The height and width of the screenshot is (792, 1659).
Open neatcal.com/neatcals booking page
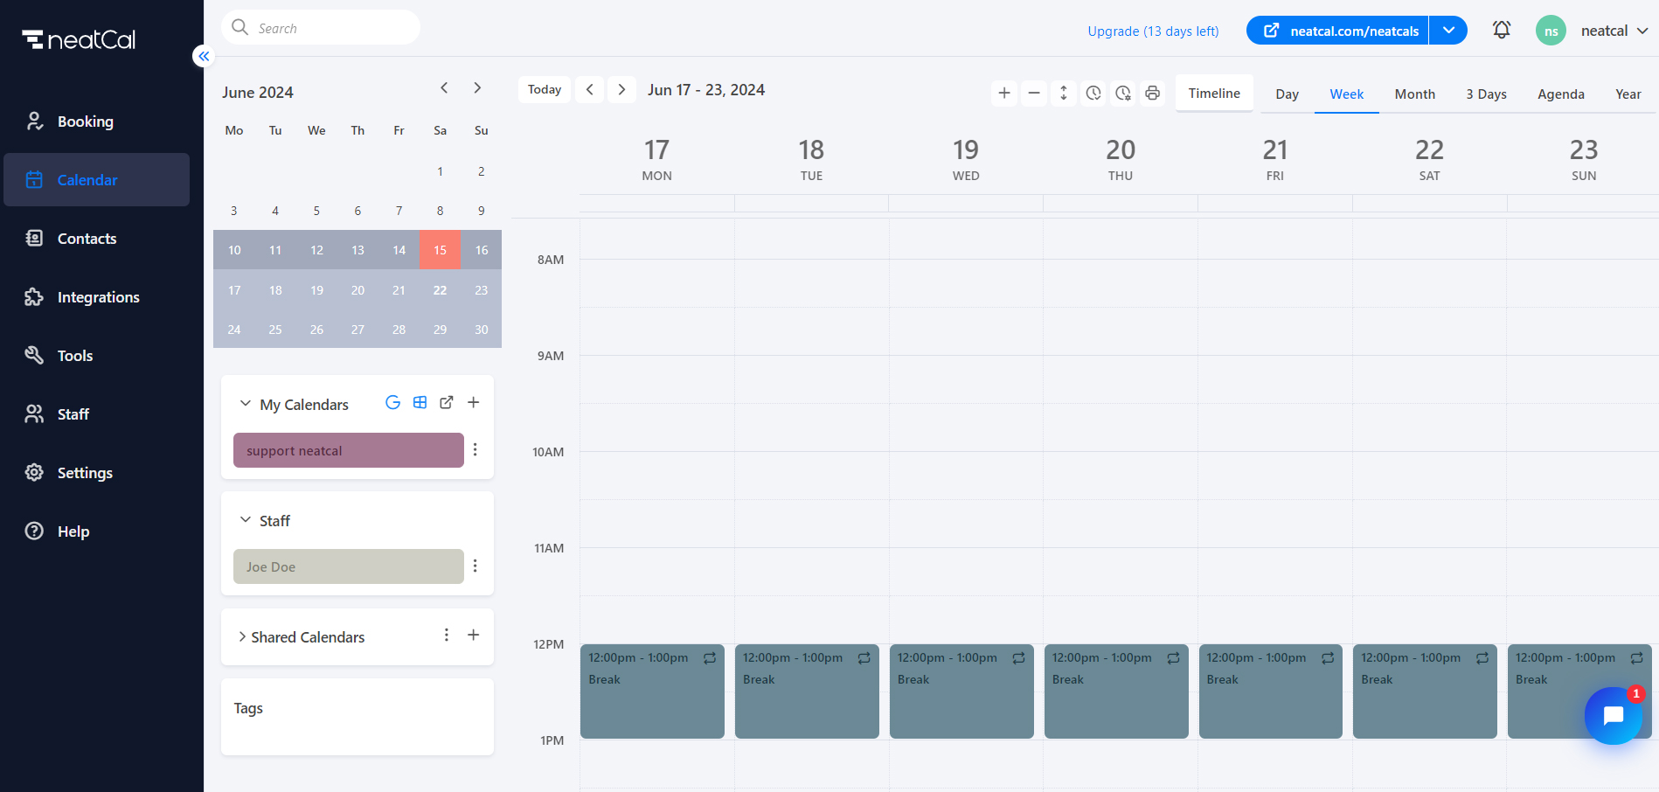tap(1337, 30)
